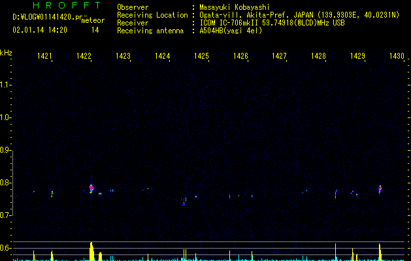Click the 1422 time axis label
The image size is (411, 261).
pyautogui.click(x=84, y=55)
